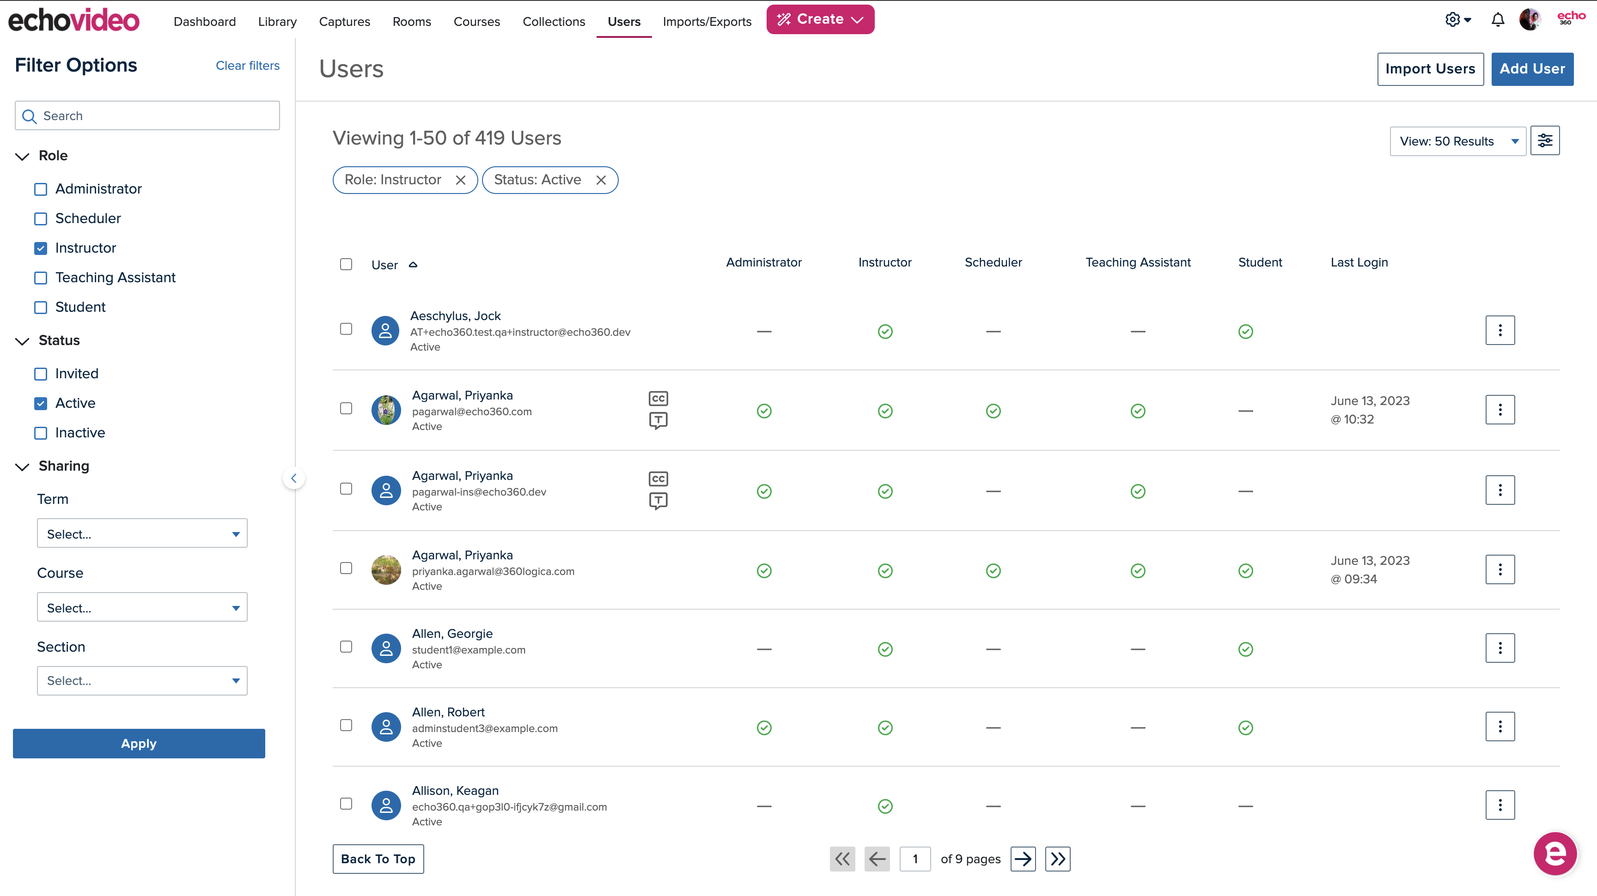Open the Section select dropdown
Screen dimensions: 1597x896
pyautogui.click(x=142, y=680)
